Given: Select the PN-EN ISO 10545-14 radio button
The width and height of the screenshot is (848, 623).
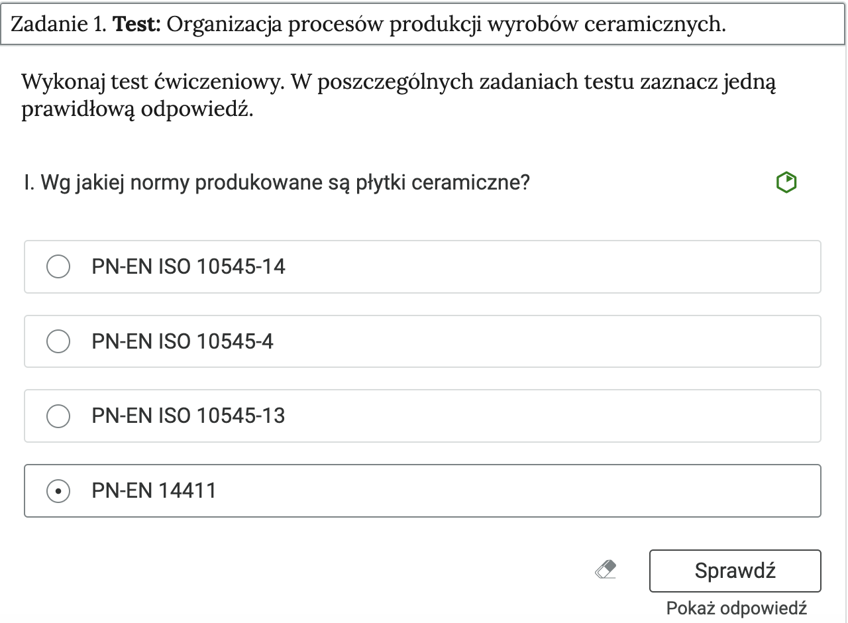Looking at the screenshot, I should pyautogui.click(x=58, y=267).
